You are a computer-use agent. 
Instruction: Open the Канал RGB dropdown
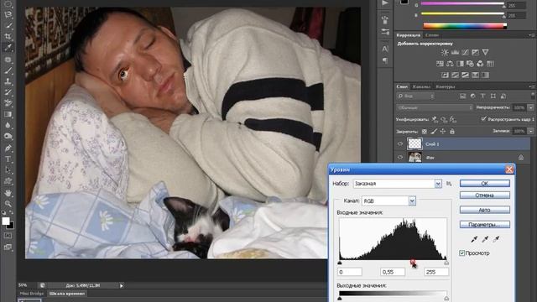(x=412, y=201)
